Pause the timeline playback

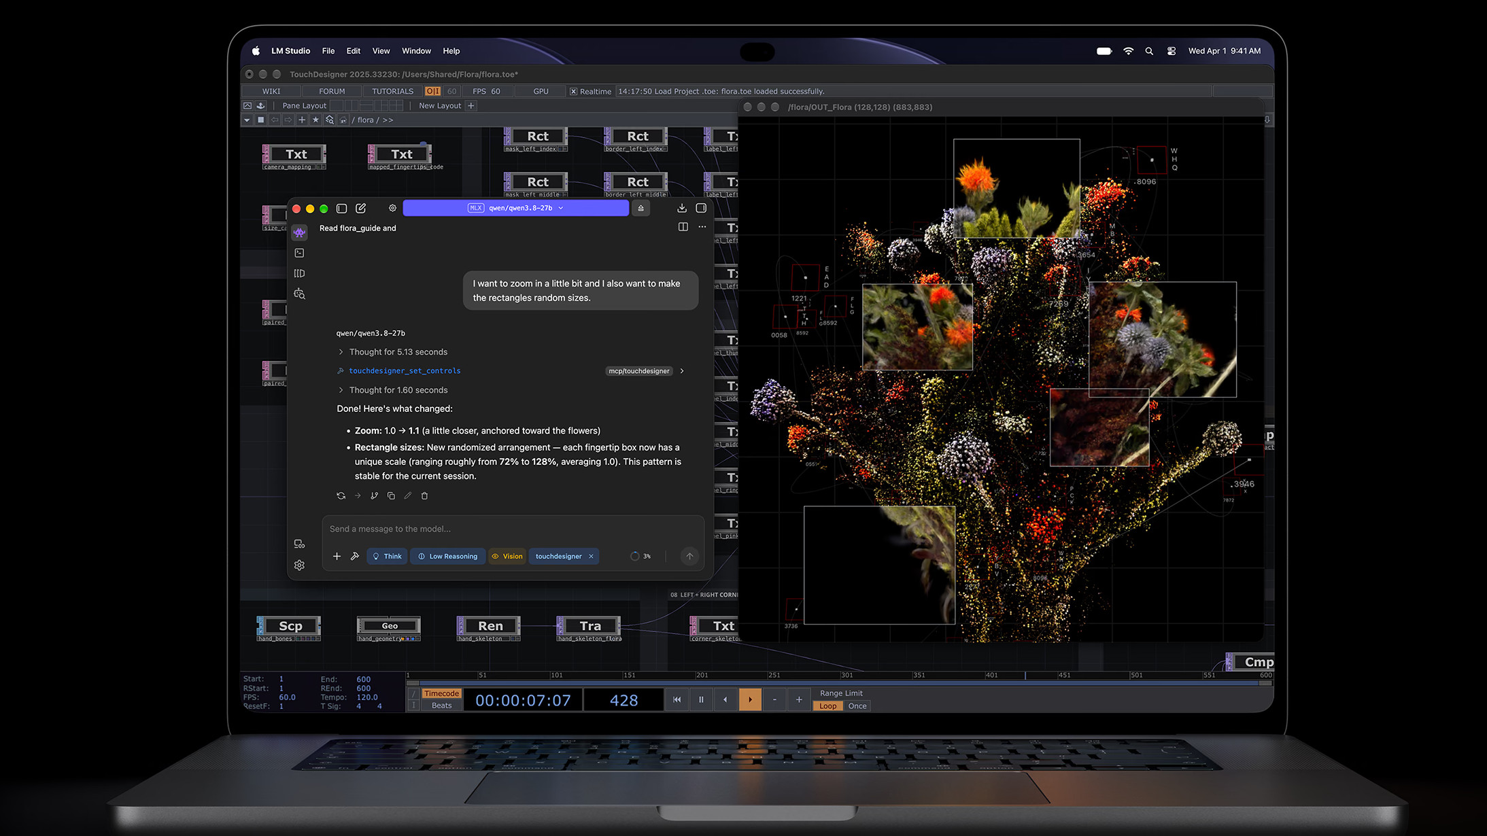click(x=701, y=699)
